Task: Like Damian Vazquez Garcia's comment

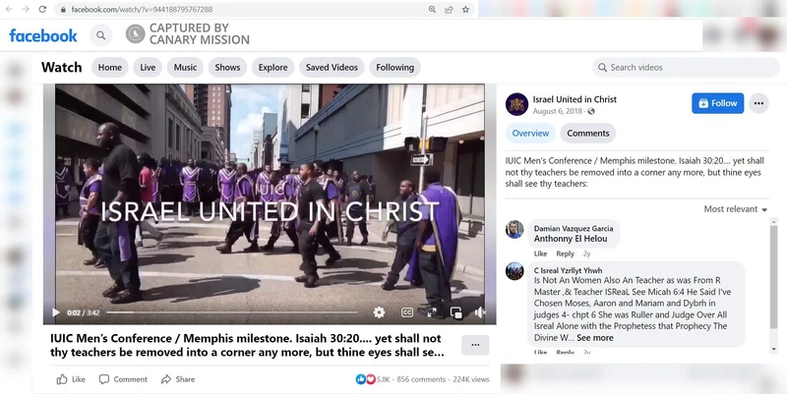Action: pos(540,254)
